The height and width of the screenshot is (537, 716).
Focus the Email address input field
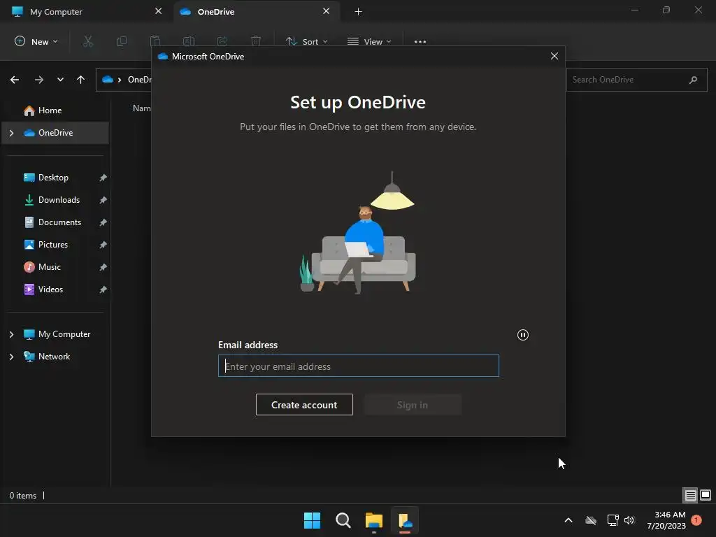click(359, 366)
